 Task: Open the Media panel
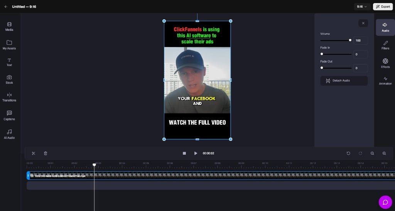click(9, 27)
